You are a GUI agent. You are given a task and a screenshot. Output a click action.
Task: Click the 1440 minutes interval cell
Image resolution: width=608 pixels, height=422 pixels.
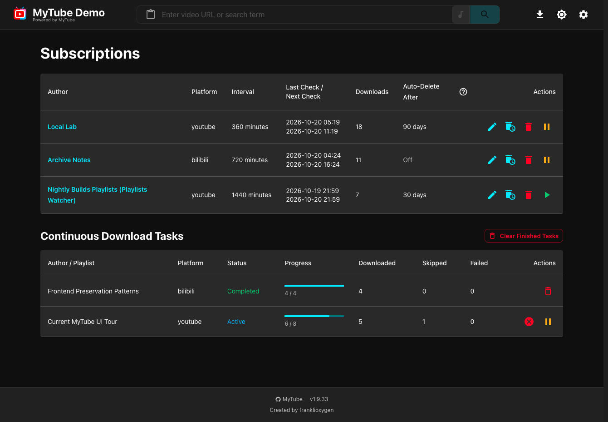pyautogui.click(x=251, y=195)
